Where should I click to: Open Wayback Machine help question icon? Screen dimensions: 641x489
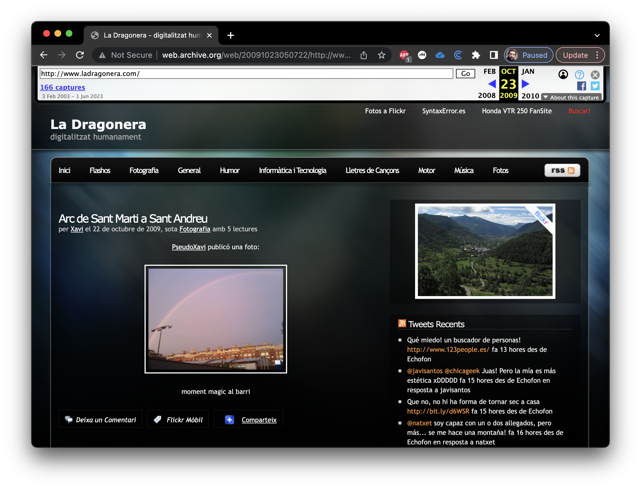[579, 75]
